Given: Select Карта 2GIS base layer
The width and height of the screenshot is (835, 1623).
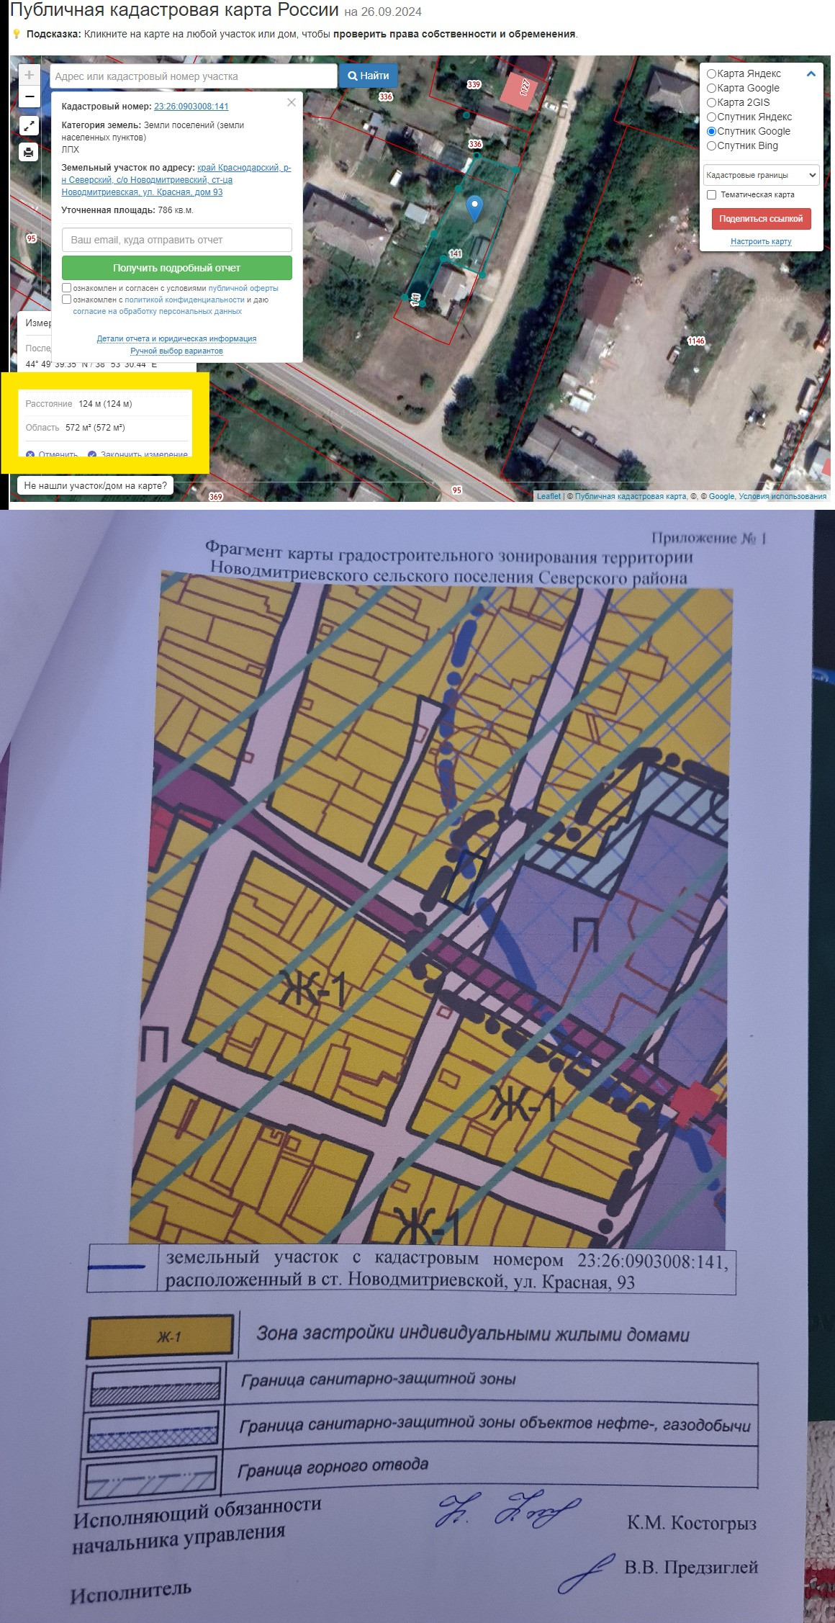Looking at the screenshot, I should pyautogui.click(x=711, y=102).
